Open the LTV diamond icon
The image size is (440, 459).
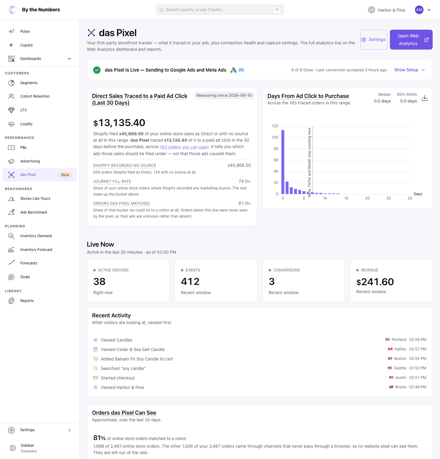pyautogui.click(x=11, y=110)
